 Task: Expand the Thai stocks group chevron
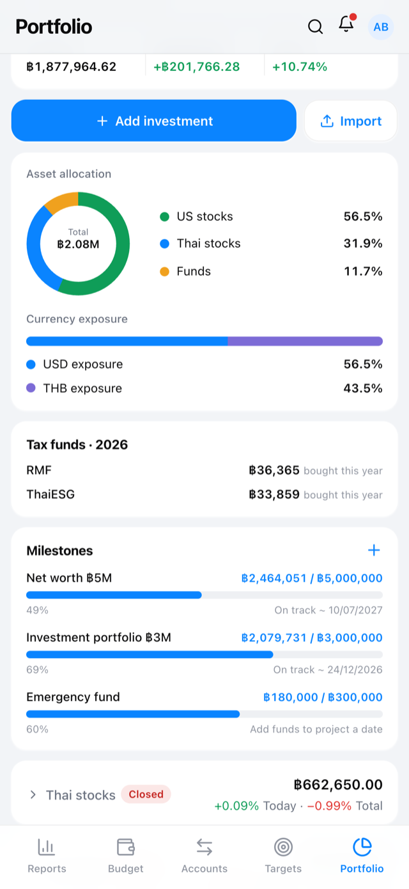coord(33,795)
